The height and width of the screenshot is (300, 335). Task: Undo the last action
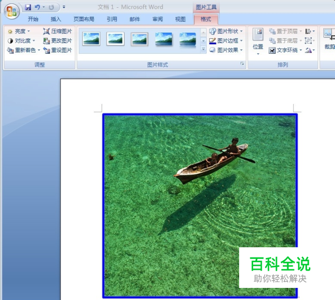coord(37,7)
